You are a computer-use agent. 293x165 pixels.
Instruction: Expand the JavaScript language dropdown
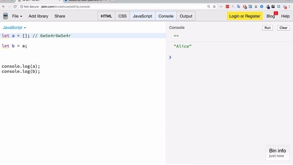coord(14,27)
